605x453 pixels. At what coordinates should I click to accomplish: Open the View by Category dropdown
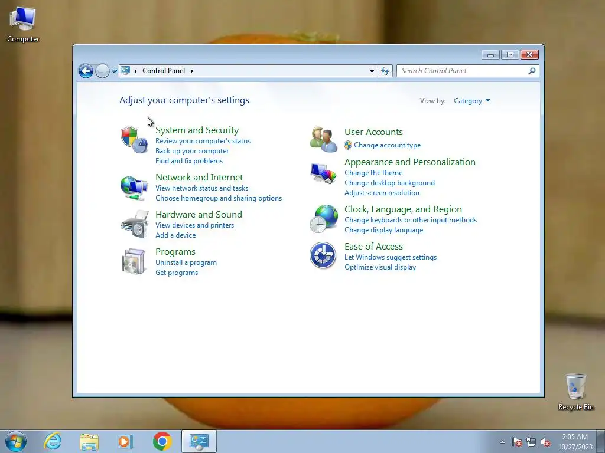coord(471,101)
